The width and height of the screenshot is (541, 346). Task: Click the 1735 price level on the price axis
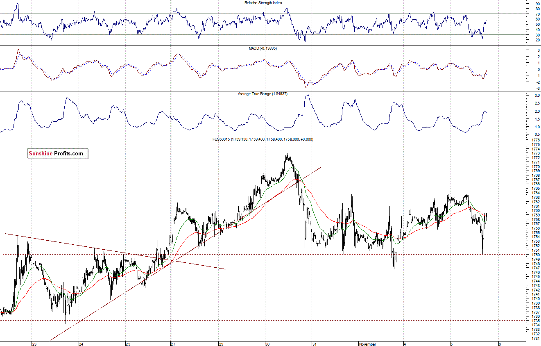click(535, 321)
